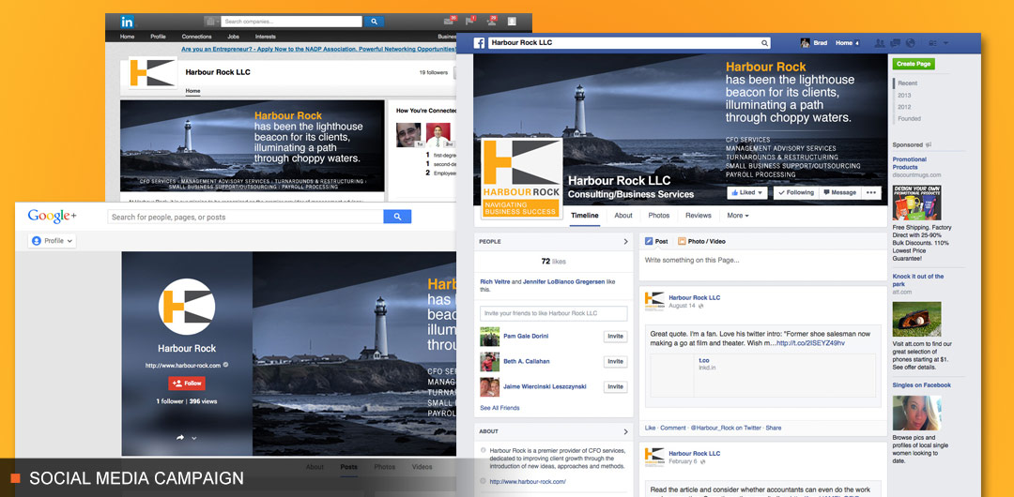Click Facebook Following button

click(795, 192)
